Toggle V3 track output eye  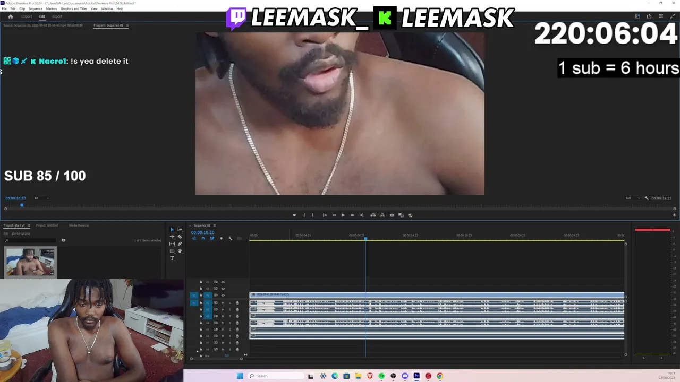223,282
